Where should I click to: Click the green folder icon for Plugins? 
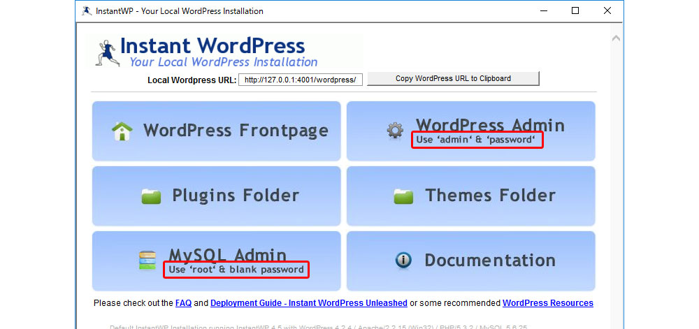click(x=151, y=196)
